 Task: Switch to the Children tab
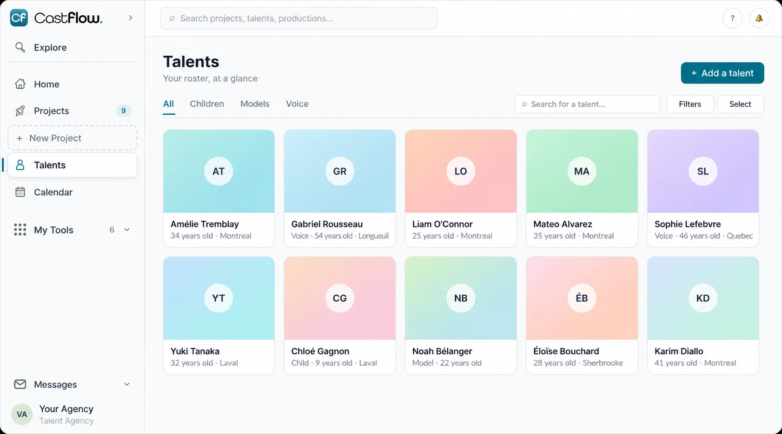click(x=207, y=104)
